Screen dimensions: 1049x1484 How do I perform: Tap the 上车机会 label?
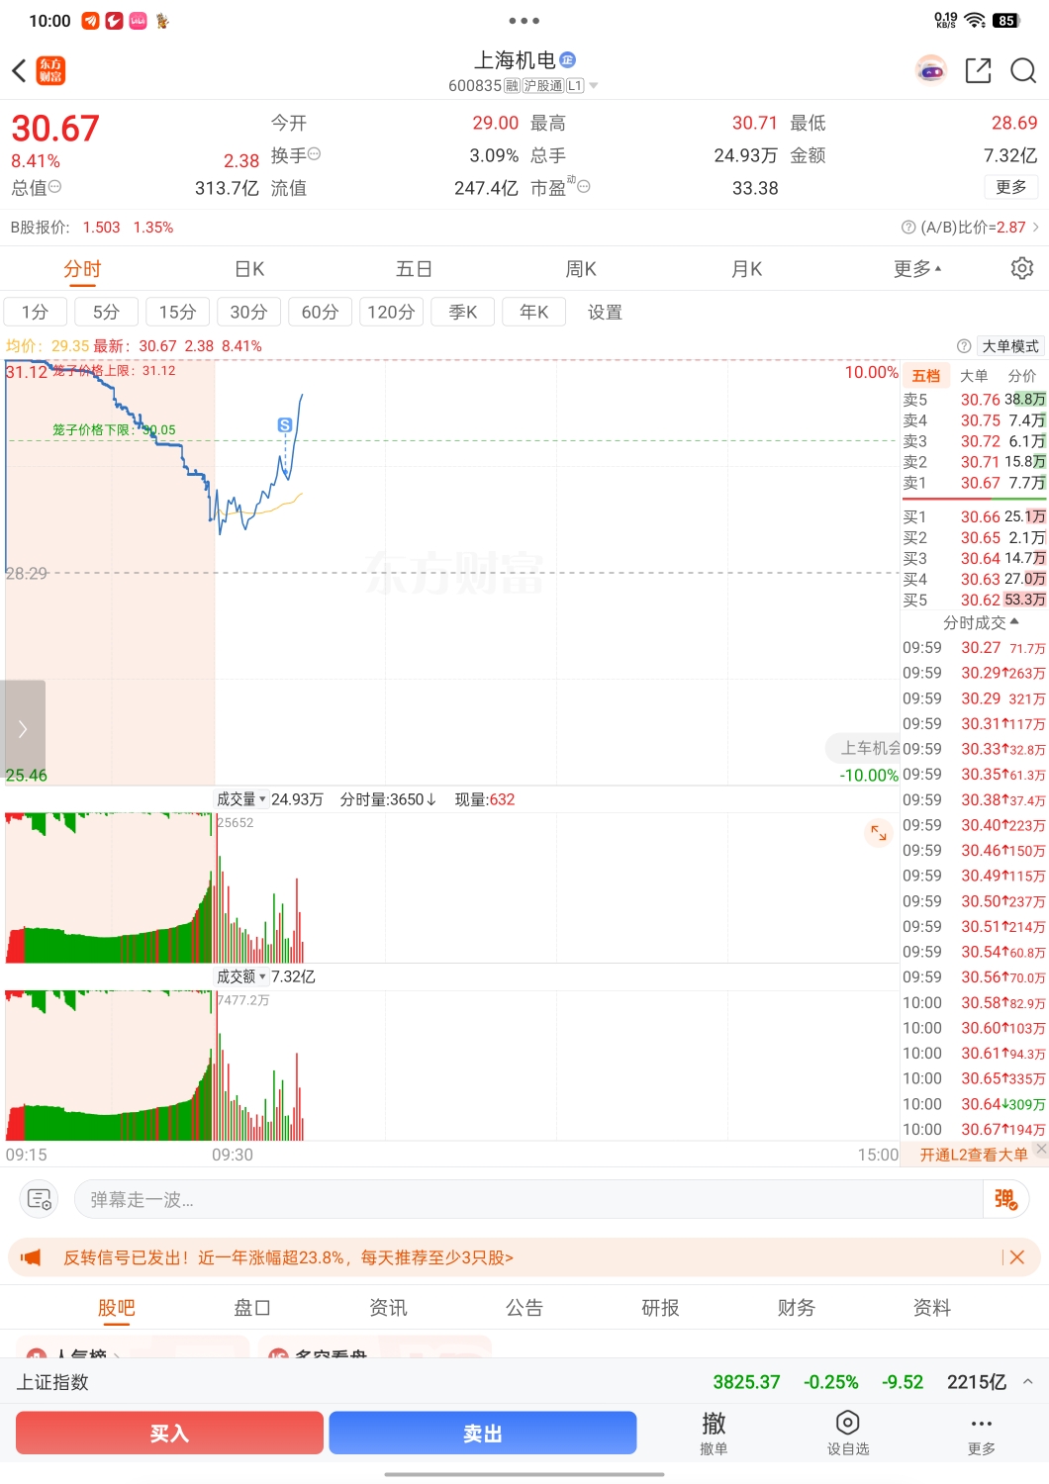point(865,748)
